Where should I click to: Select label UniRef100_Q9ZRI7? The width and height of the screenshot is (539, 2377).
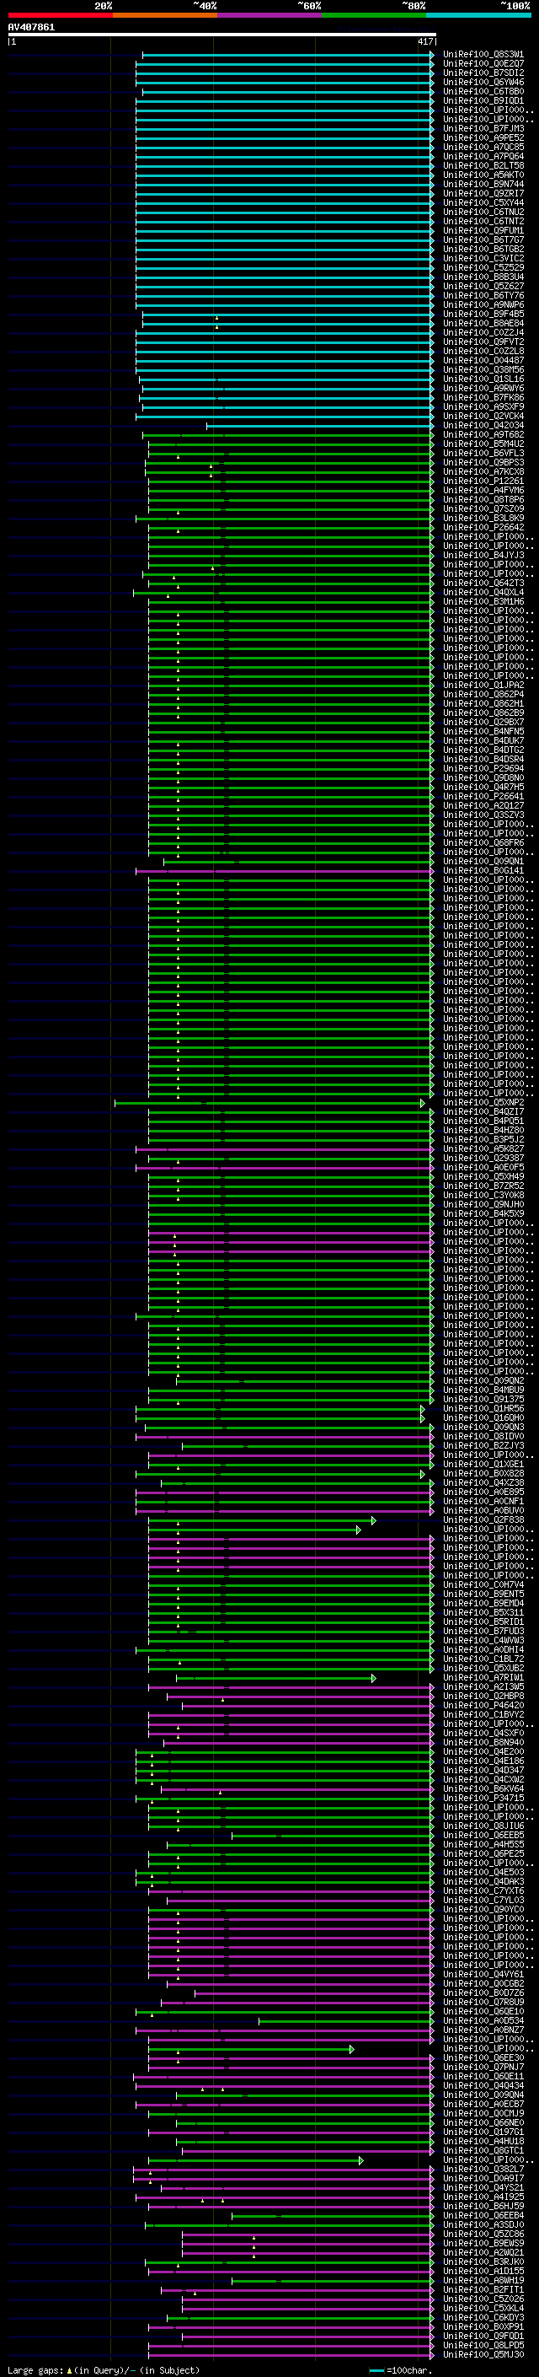(483, 194)
